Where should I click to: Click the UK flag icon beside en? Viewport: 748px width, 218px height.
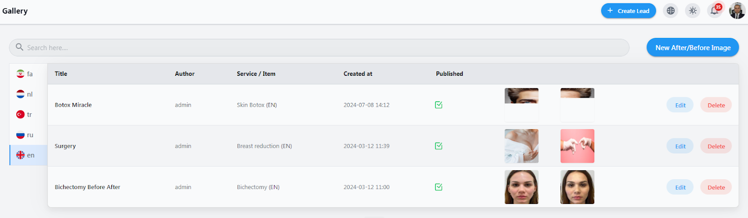(x=21, y=155)
